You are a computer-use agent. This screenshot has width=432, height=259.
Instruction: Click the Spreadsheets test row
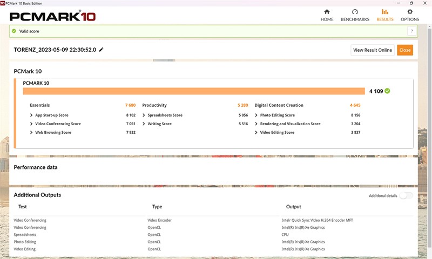[x=25, y=235]
